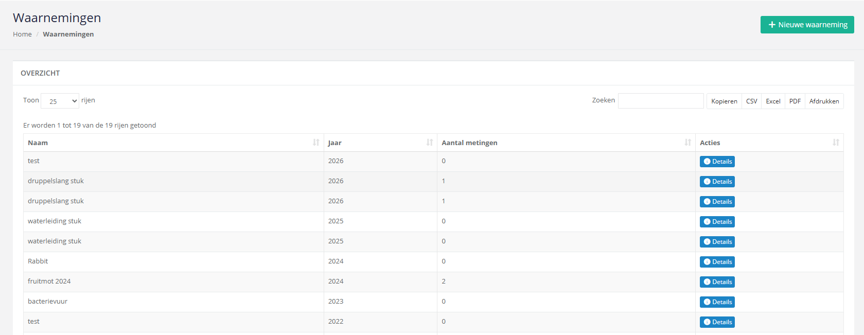The image size is (864, 335).
Task: Click the Naam column header
Action: click(x=173, y=143)
